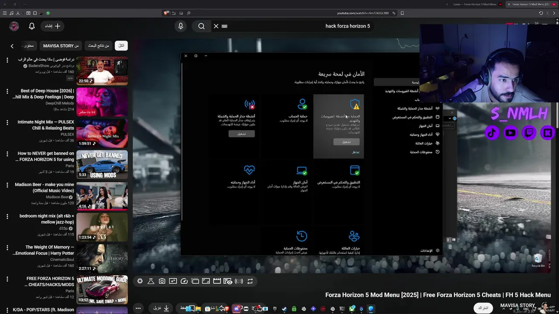Select the الكل filter chip

click(x=121, y=46)
